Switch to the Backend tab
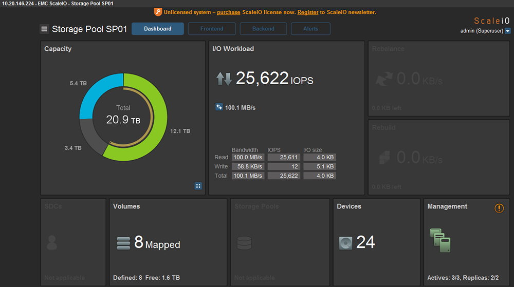Viewport: 514px width, 287px height. coord(263,29)
